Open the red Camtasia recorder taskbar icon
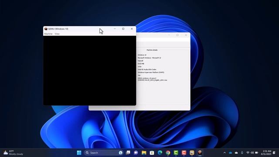 pyautogui.click(x=184, y=153)
